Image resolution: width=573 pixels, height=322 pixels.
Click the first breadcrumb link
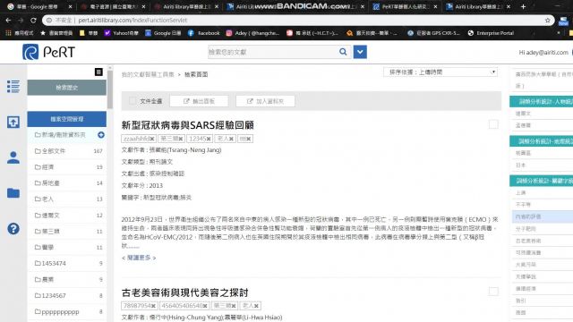click(148, 74)
